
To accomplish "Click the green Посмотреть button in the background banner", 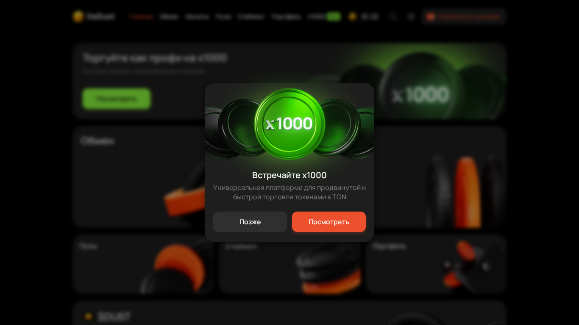I will [117, 99].
